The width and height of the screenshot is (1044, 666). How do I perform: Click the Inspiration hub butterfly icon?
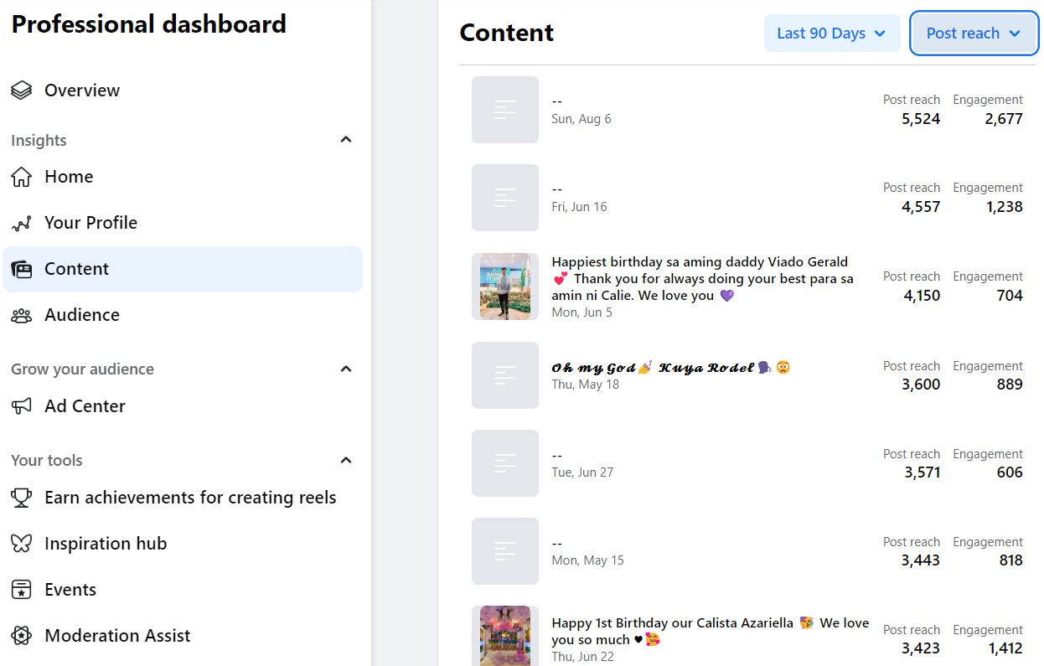pos(22,544)
